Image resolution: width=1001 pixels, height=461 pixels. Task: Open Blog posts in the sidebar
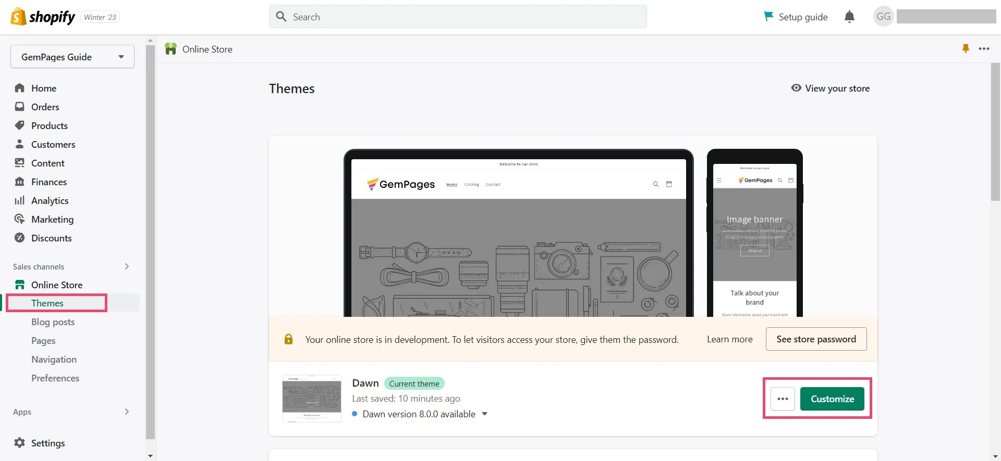pos(53,322)
